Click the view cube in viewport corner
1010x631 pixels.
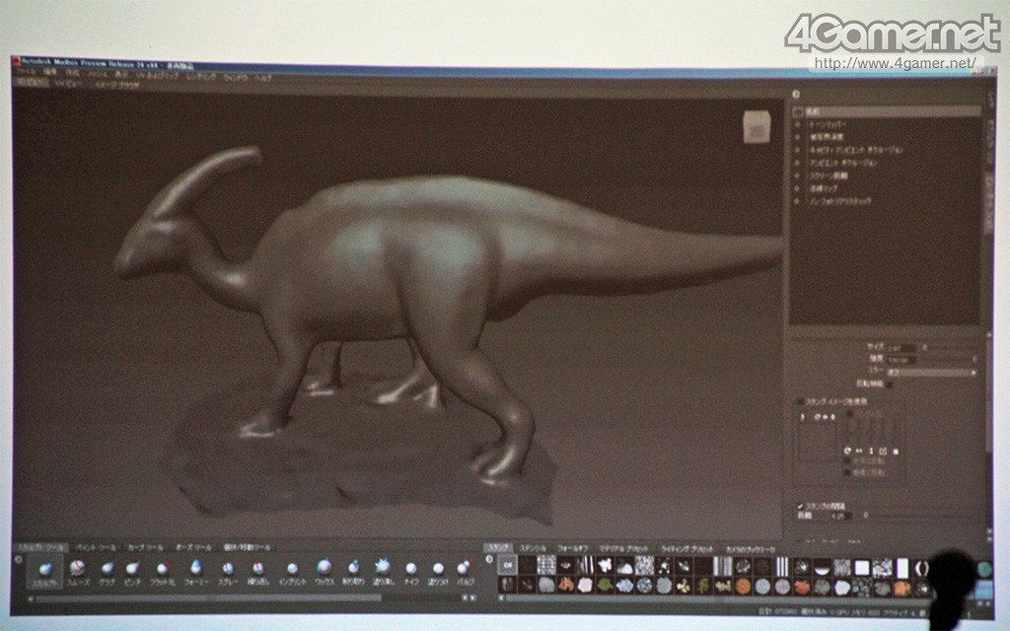pos(756,127)
